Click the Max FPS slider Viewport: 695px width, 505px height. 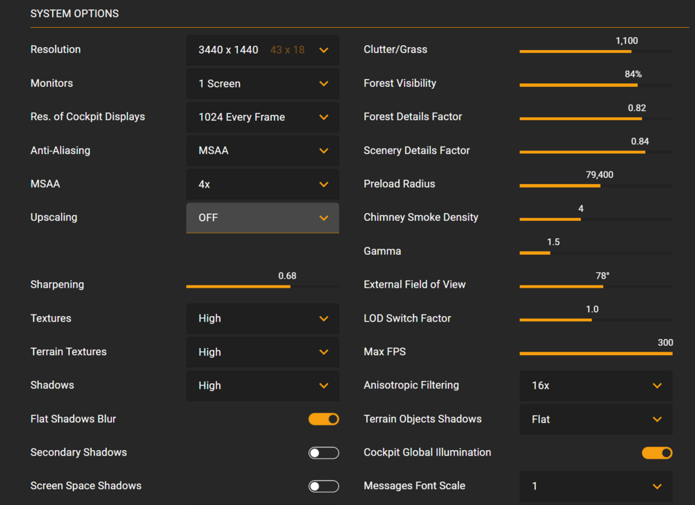tap(596, 354)
